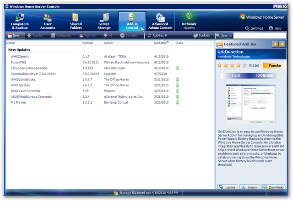This screenshot has width=293, height=201.
Task: Sort list by Class column
Action: coord(179,43)
